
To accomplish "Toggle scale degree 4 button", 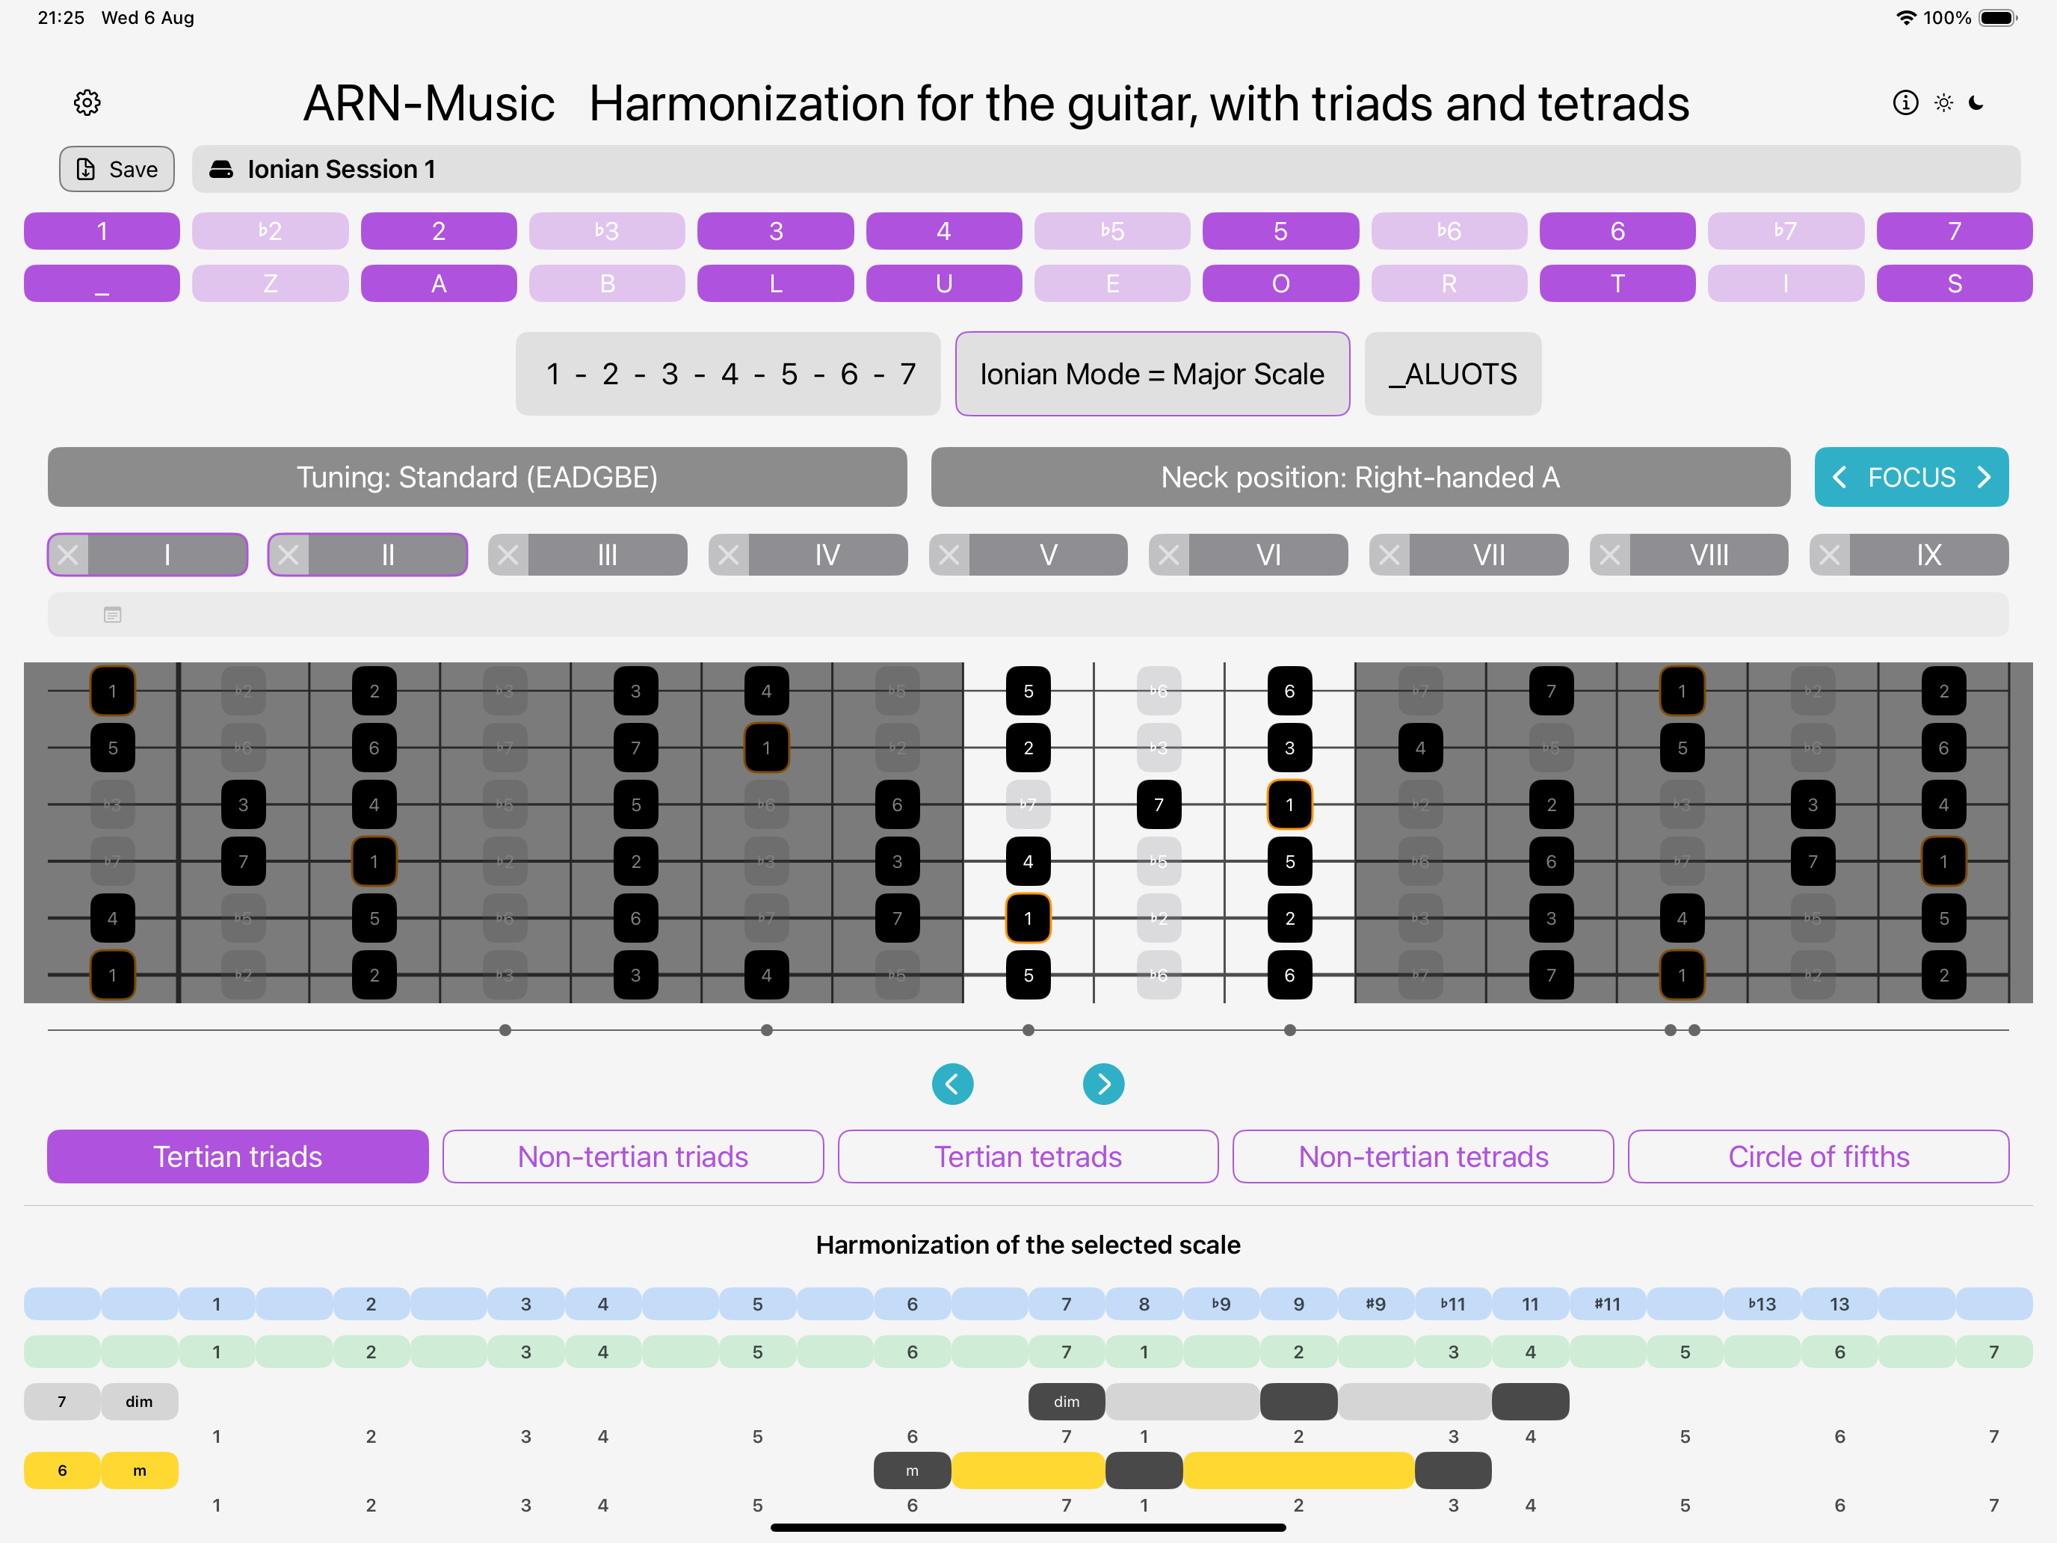I will (944, 231).
